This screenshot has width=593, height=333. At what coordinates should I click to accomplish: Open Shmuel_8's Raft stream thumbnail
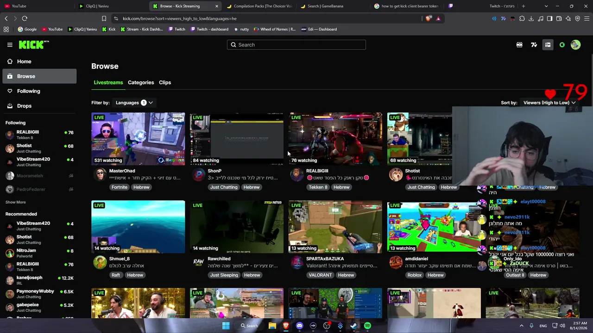[138, 227]
